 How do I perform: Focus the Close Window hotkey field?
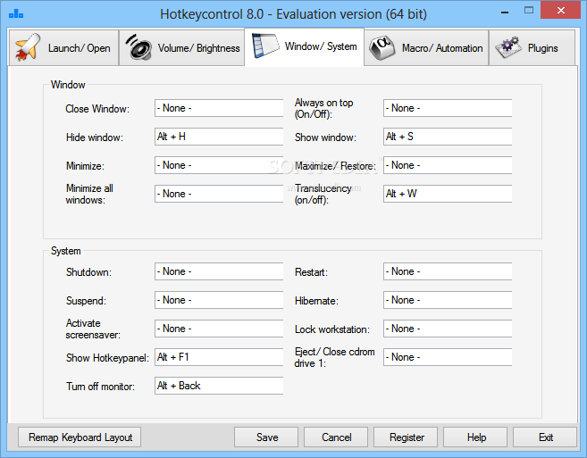pyautogui.click(x=219, y=108)
